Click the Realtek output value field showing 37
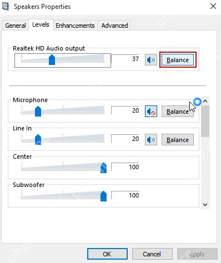Image resolution: width=221 pixels, height=263 pixels. [x=125, y=59]
